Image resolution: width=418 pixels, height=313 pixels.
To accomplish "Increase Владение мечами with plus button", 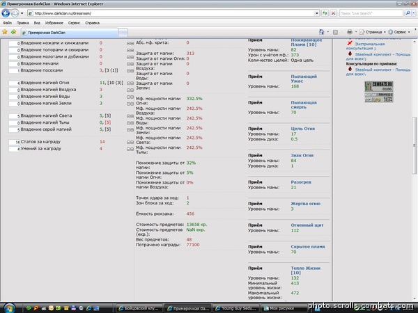I will (x=132, y=64).
